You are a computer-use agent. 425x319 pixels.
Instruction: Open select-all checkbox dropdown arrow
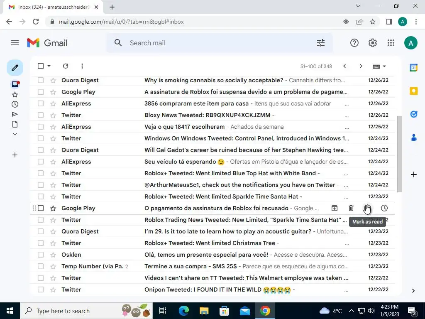click(x=49, y=66)
